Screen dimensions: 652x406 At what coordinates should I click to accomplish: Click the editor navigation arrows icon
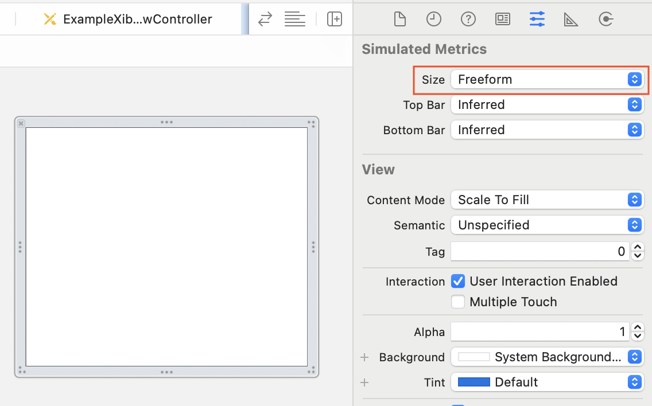[x=265, y=19]
